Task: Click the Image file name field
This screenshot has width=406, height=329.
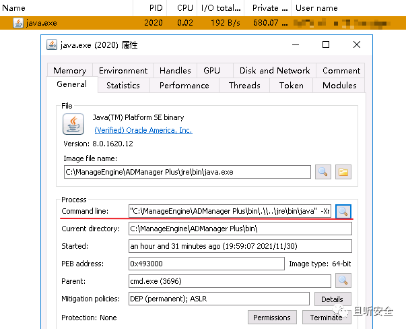Action: coord(187,172)
